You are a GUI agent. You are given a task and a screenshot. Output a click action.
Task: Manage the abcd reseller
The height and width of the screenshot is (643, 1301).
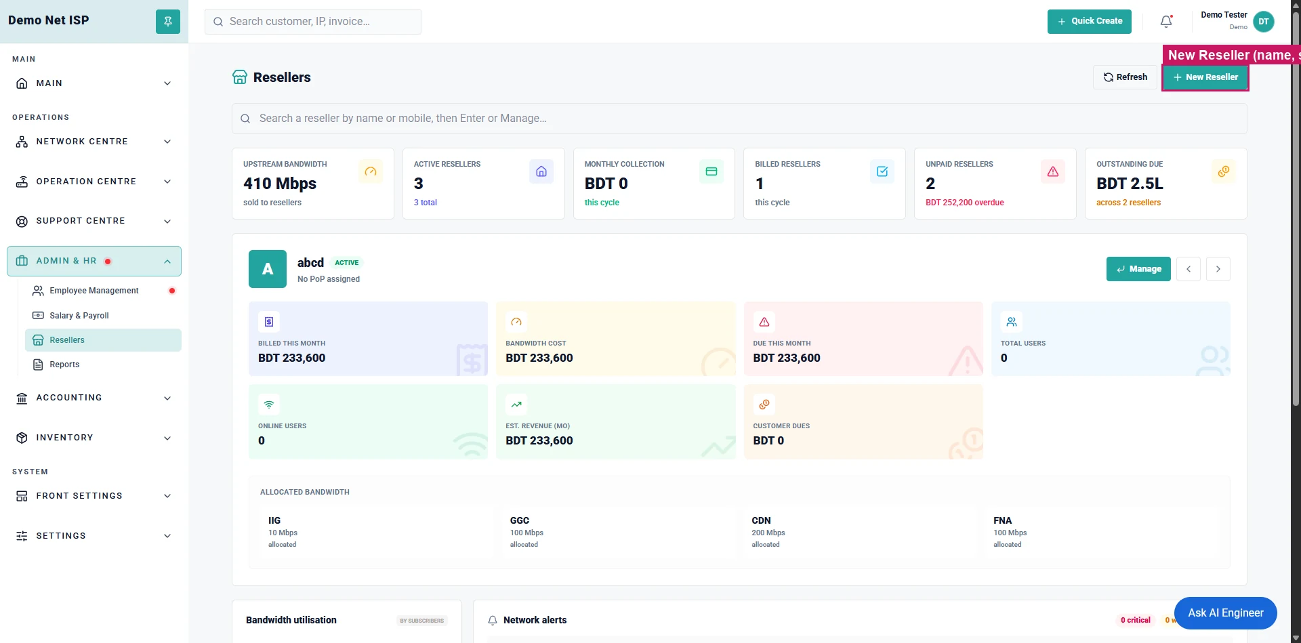tap(1138, 269)
